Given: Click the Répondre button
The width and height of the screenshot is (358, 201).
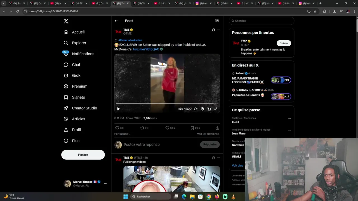Looking at the screenshot, I should (x=210, y=145).
